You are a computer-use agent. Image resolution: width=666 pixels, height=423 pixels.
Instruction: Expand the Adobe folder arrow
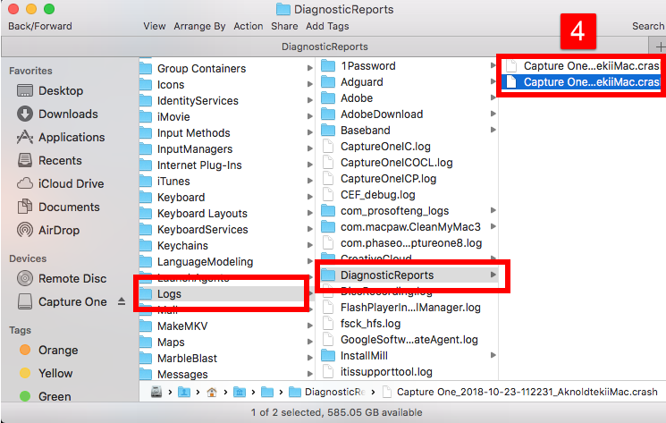[493, 97]
